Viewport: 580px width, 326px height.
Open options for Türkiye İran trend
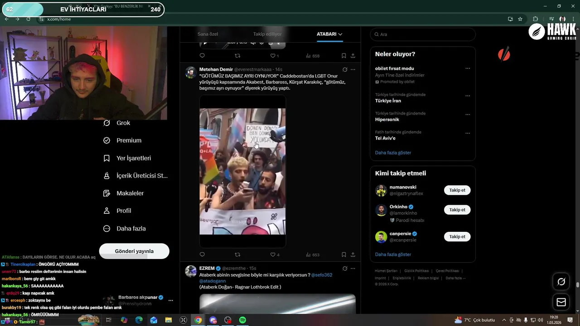point(468,96)
